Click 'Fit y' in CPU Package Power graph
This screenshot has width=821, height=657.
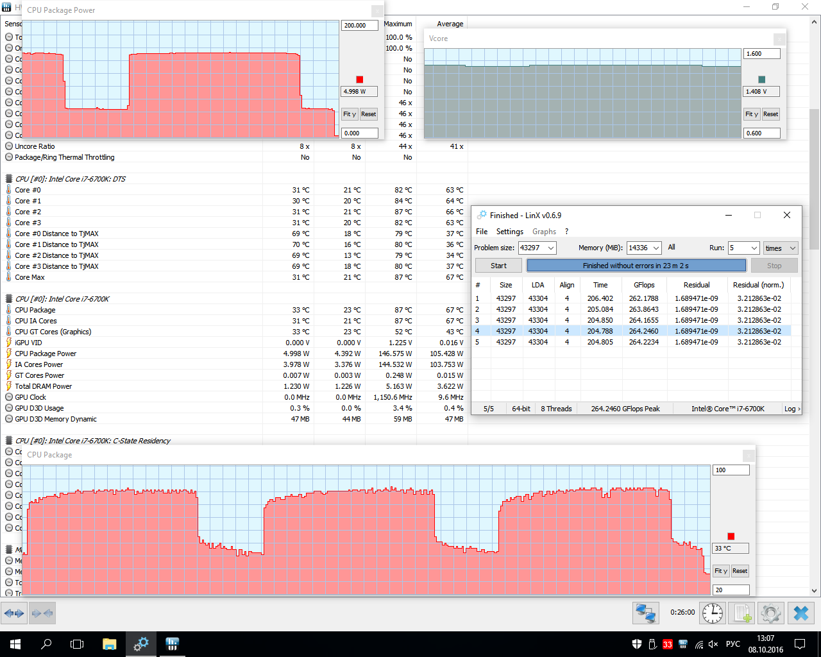pos(350,114)
